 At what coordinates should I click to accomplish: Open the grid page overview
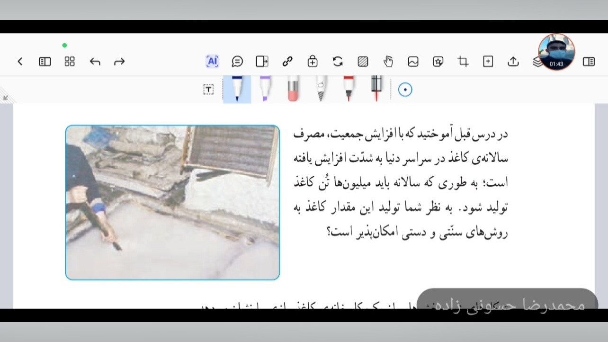69,62
